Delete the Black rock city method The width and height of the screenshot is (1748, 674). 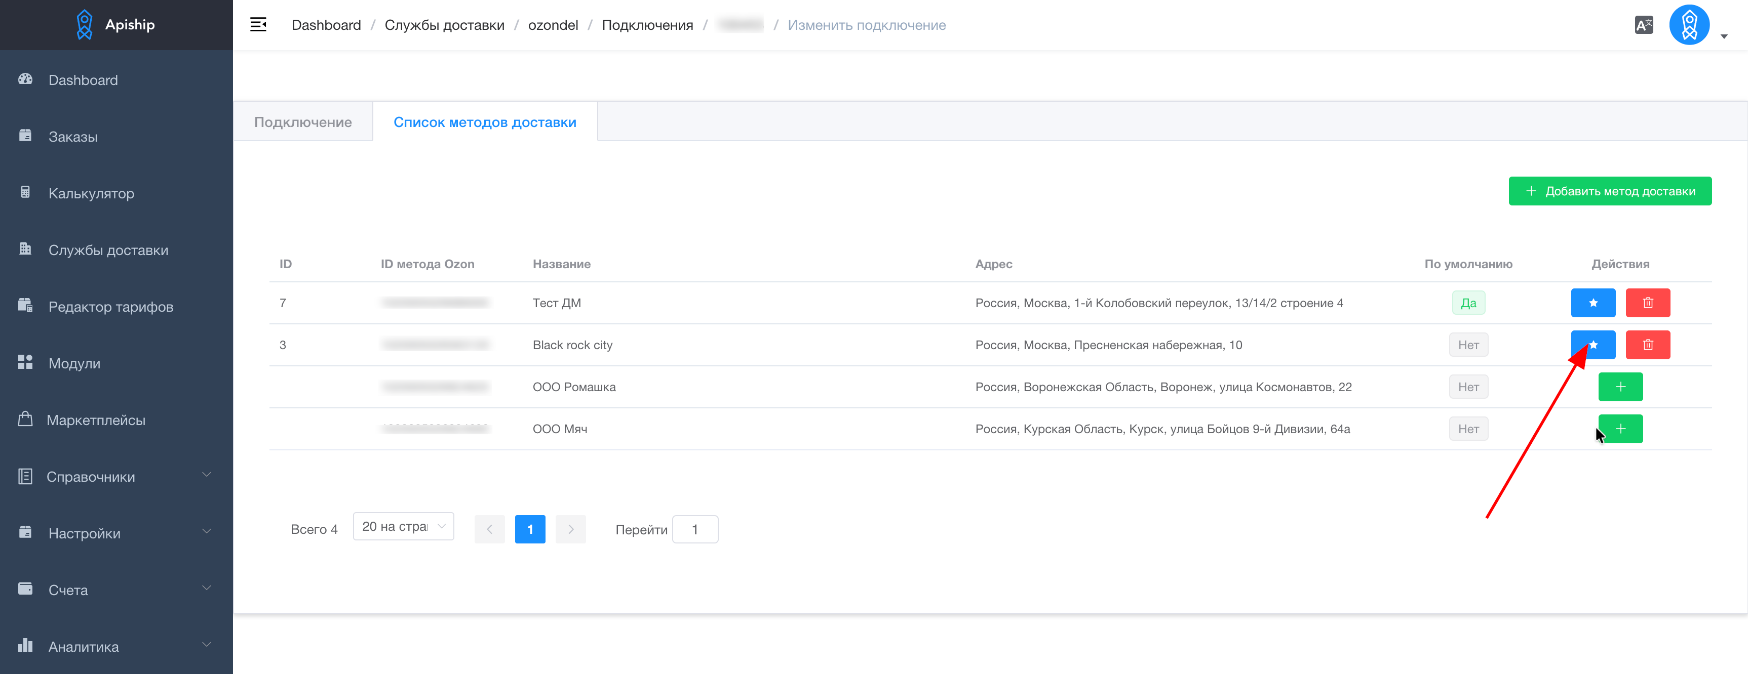(1648, 345)
